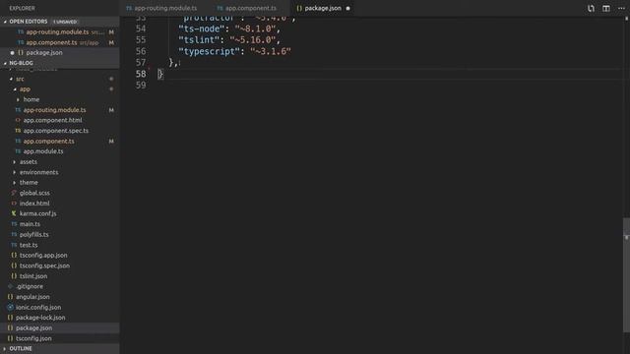
Task: Click the editor vertical scrollbar thumb
Action: point(626,275)
